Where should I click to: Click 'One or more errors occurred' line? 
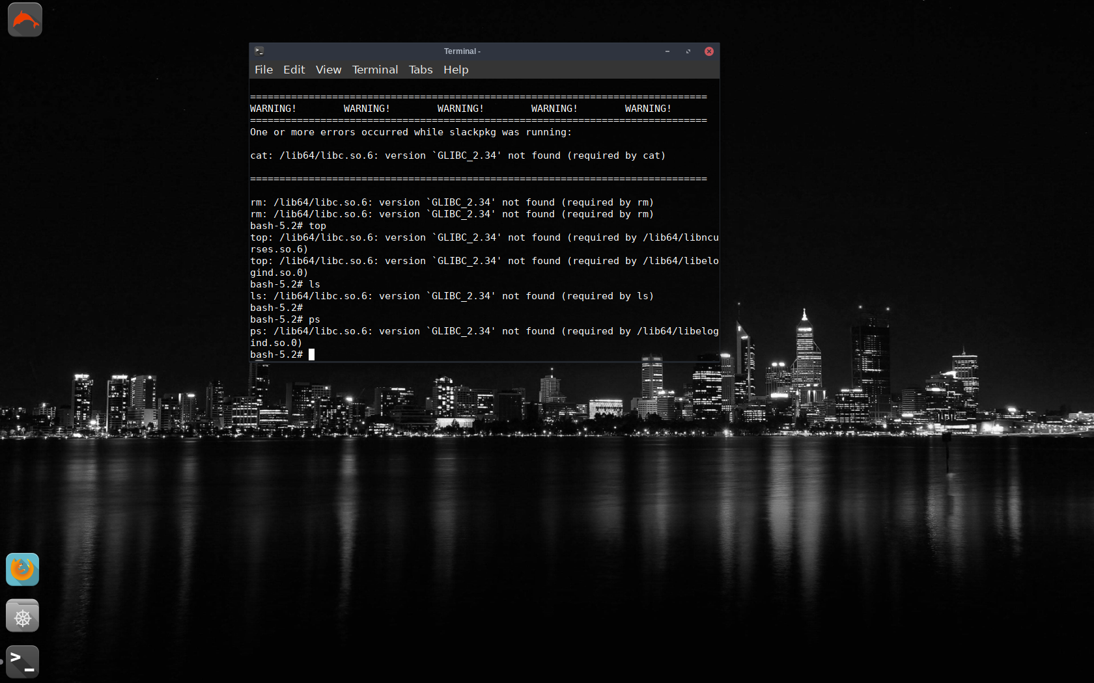tap(411, 132)
